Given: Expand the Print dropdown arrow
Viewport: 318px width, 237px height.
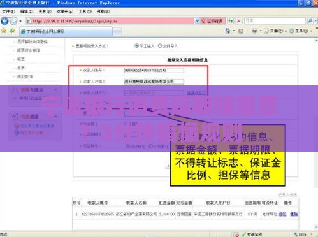Looking at the screenshot, I should tap(261, 31).
